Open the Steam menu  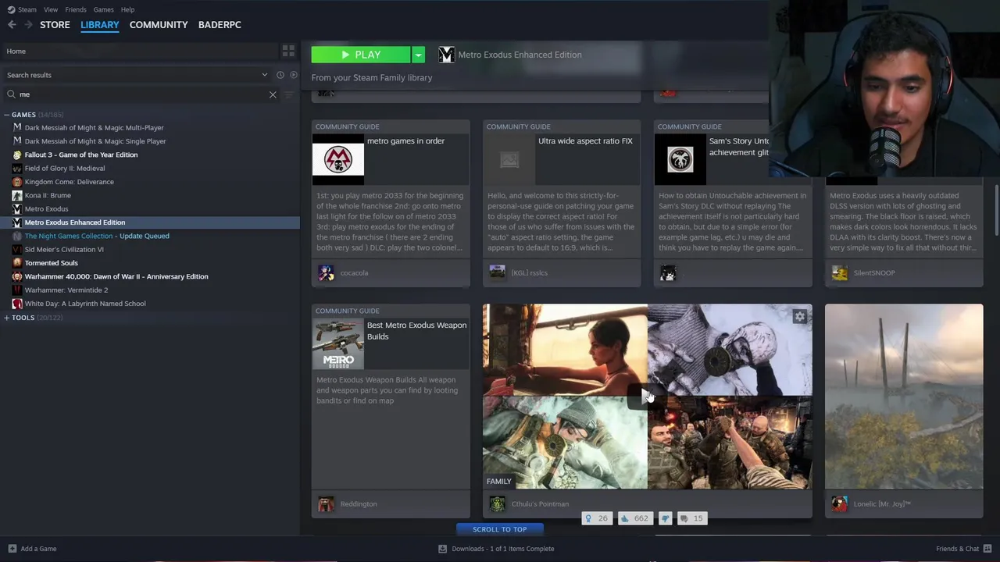(22, 9)
